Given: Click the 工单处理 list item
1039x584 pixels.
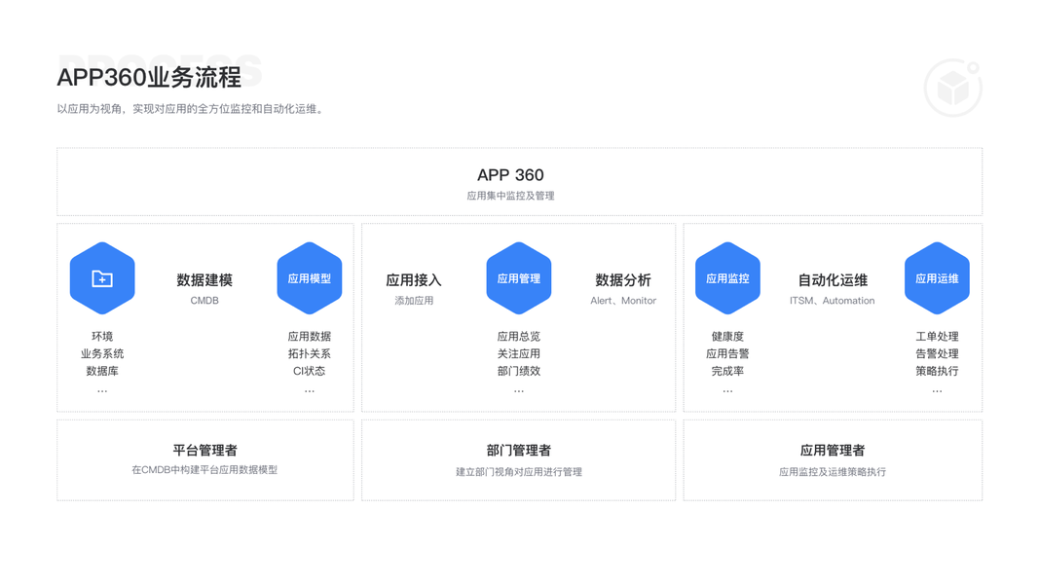Looking at the screenshot, I should [937, 337].
